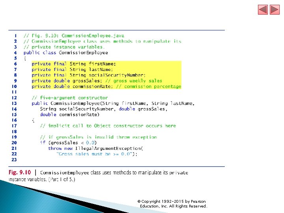The height and width of the screenshot is (213, 284).
Task: Go to the previous slide arrow
Action: tap(263, 9)
